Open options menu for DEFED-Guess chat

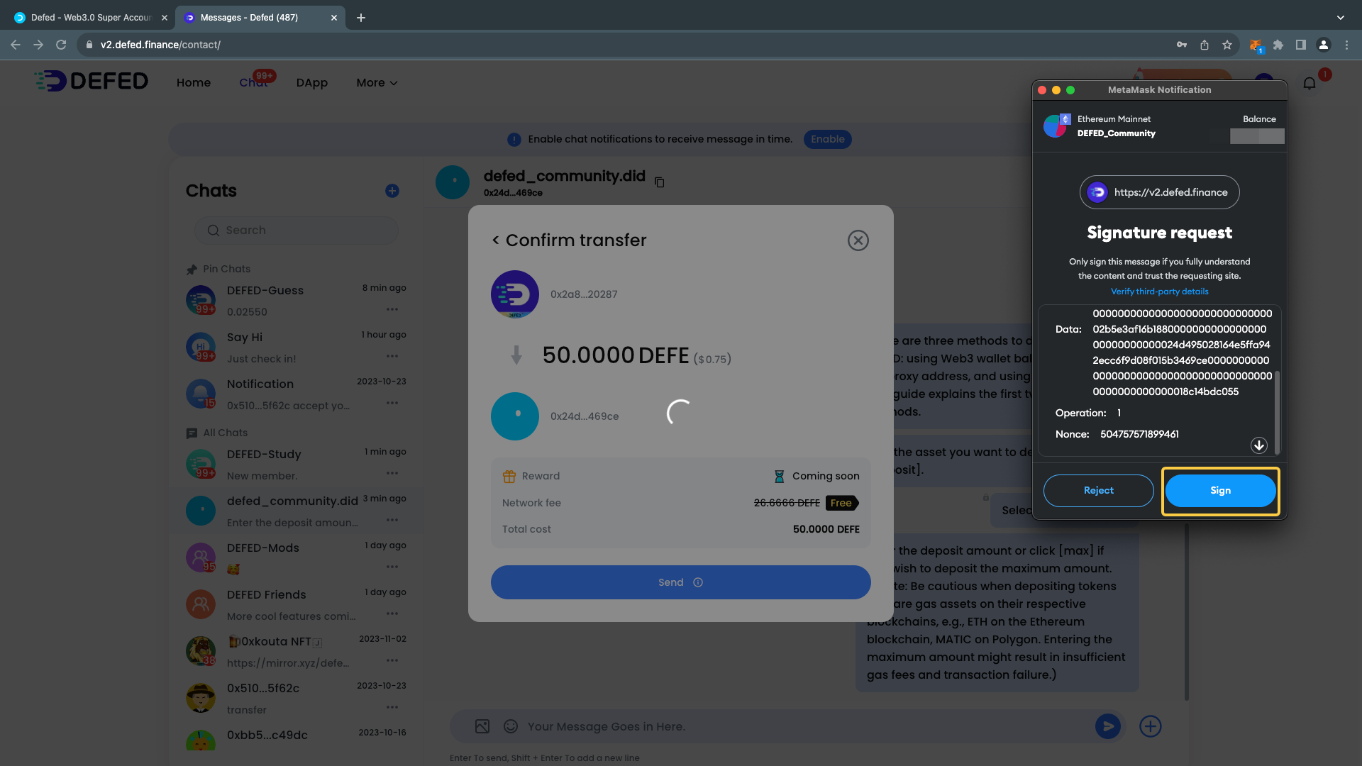coord(392,309)
